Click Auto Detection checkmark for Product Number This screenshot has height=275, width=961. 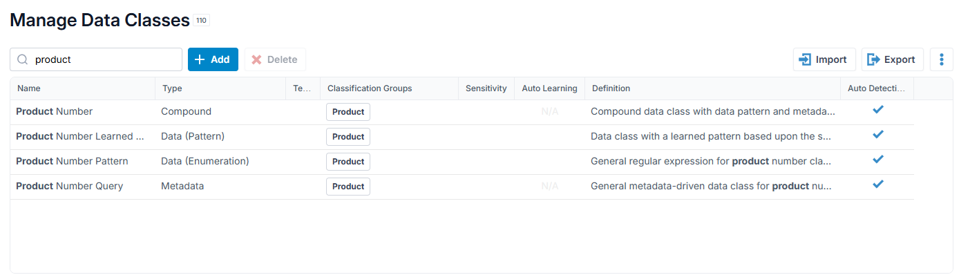click(878, 110)
